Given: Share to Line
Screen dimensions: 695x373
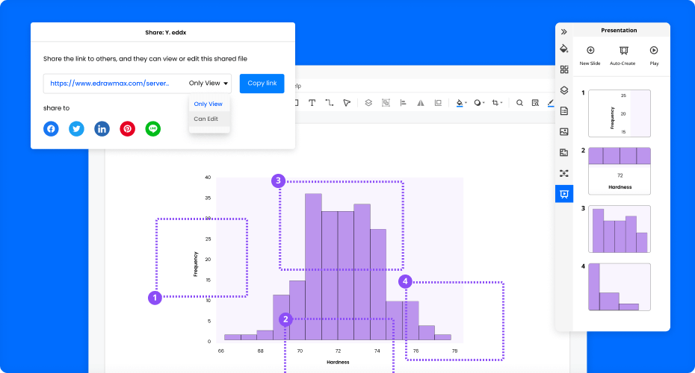Looking at the screenshot, I should (153, 129).
